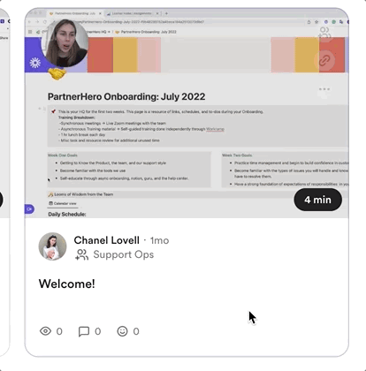Click the white sunburst logo on the purple banner

pos(35,63)
